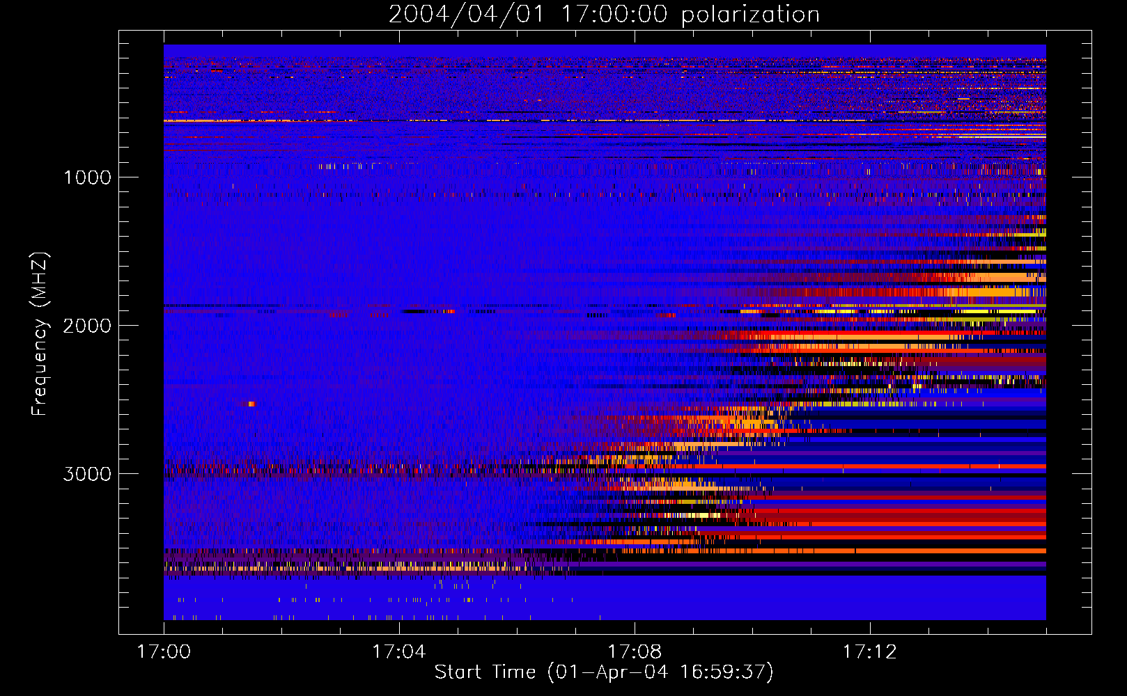The height and width of the screenshot is (696, 1127).
Task: Click the plot title '2004/04/01 17:00:00 polarization'
Action: point(604,14)
